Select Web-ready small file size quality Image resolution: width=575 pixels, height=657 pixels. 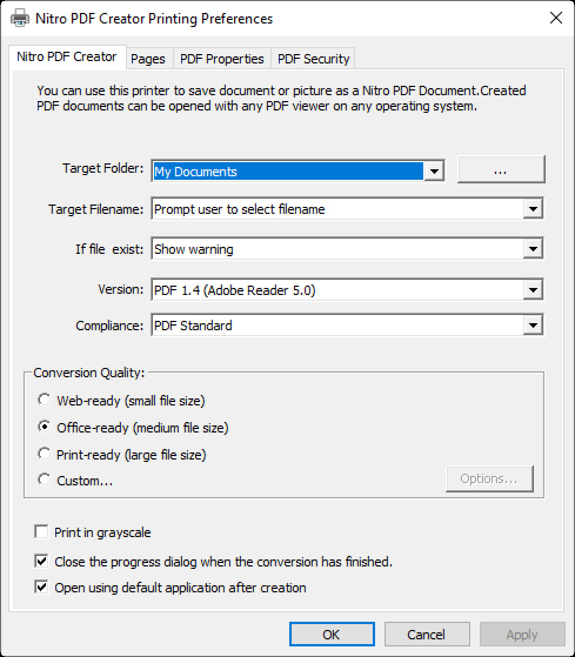point(45,399)
